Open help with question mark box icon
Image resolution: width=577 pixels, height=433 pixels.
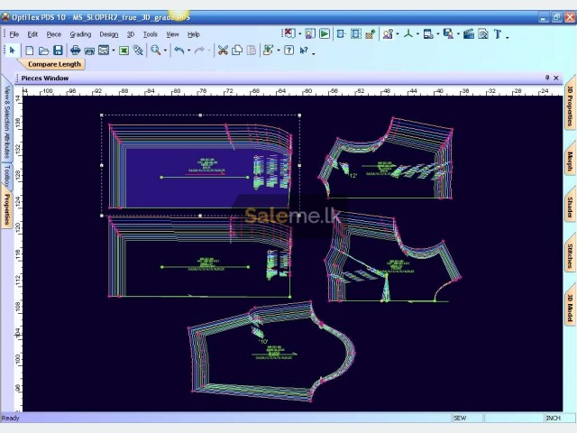pos(288,51)
